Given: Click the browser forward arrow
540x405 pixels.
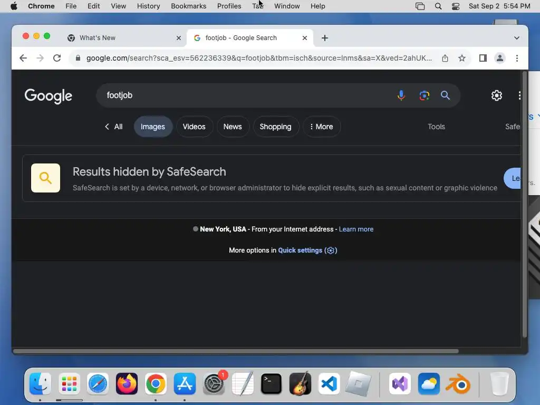Looking at the screenshot, I should point(40,58).
